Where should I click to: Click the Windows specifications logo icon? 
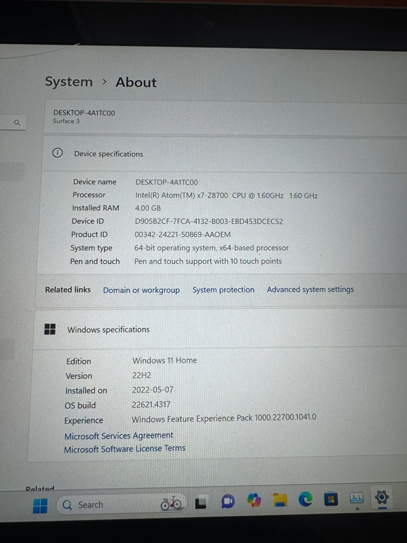pyautogui.click(x=50, y=329)
